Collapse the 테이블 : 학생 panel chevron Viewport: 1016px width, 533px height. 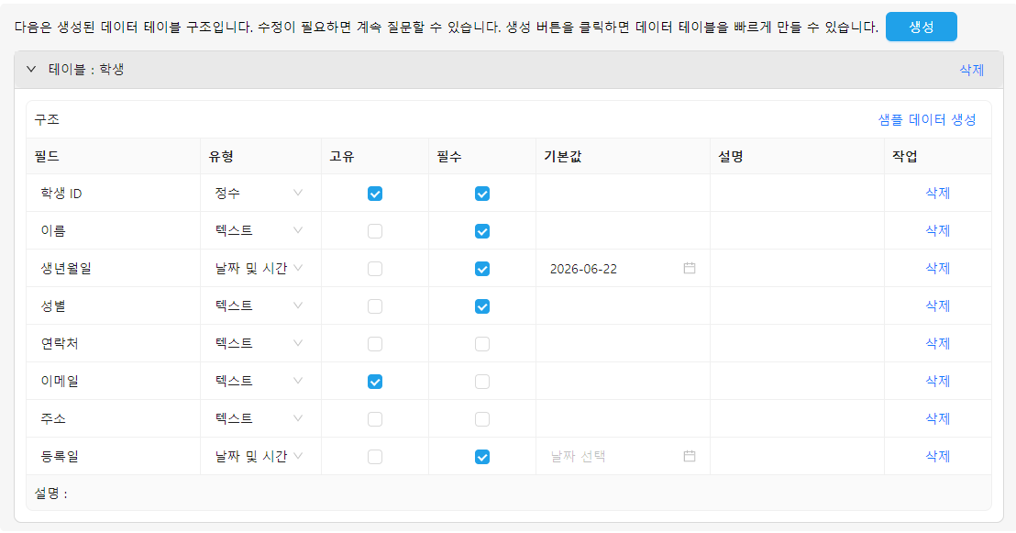tap(31, 69)
